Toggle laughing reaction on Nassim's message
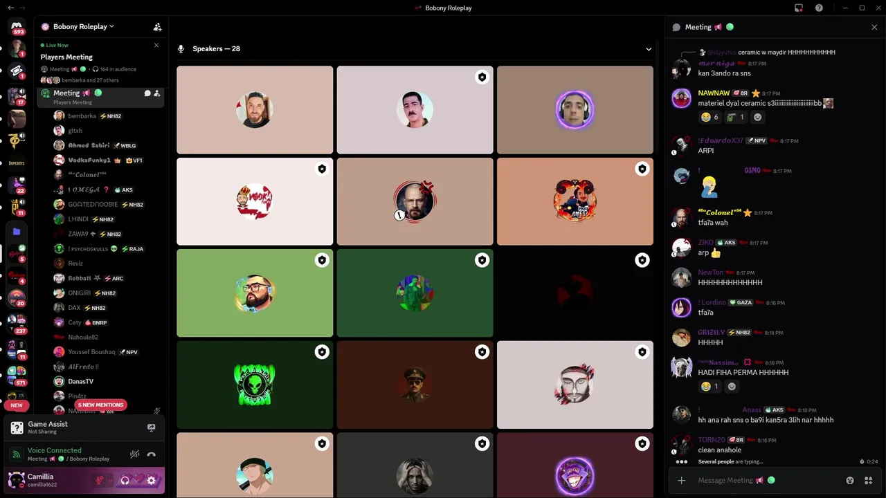Viewport: 886px width, 498px height. click(709, 386)
